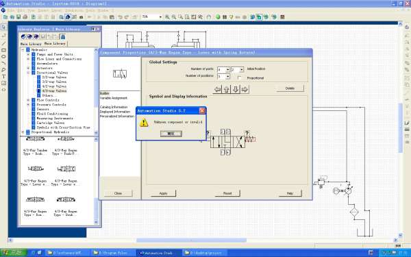The height and width of the screenshot is (257, 411).
Task: Select Accumulators in library tree
Action: pyautogui.click(x=47, y=64)
